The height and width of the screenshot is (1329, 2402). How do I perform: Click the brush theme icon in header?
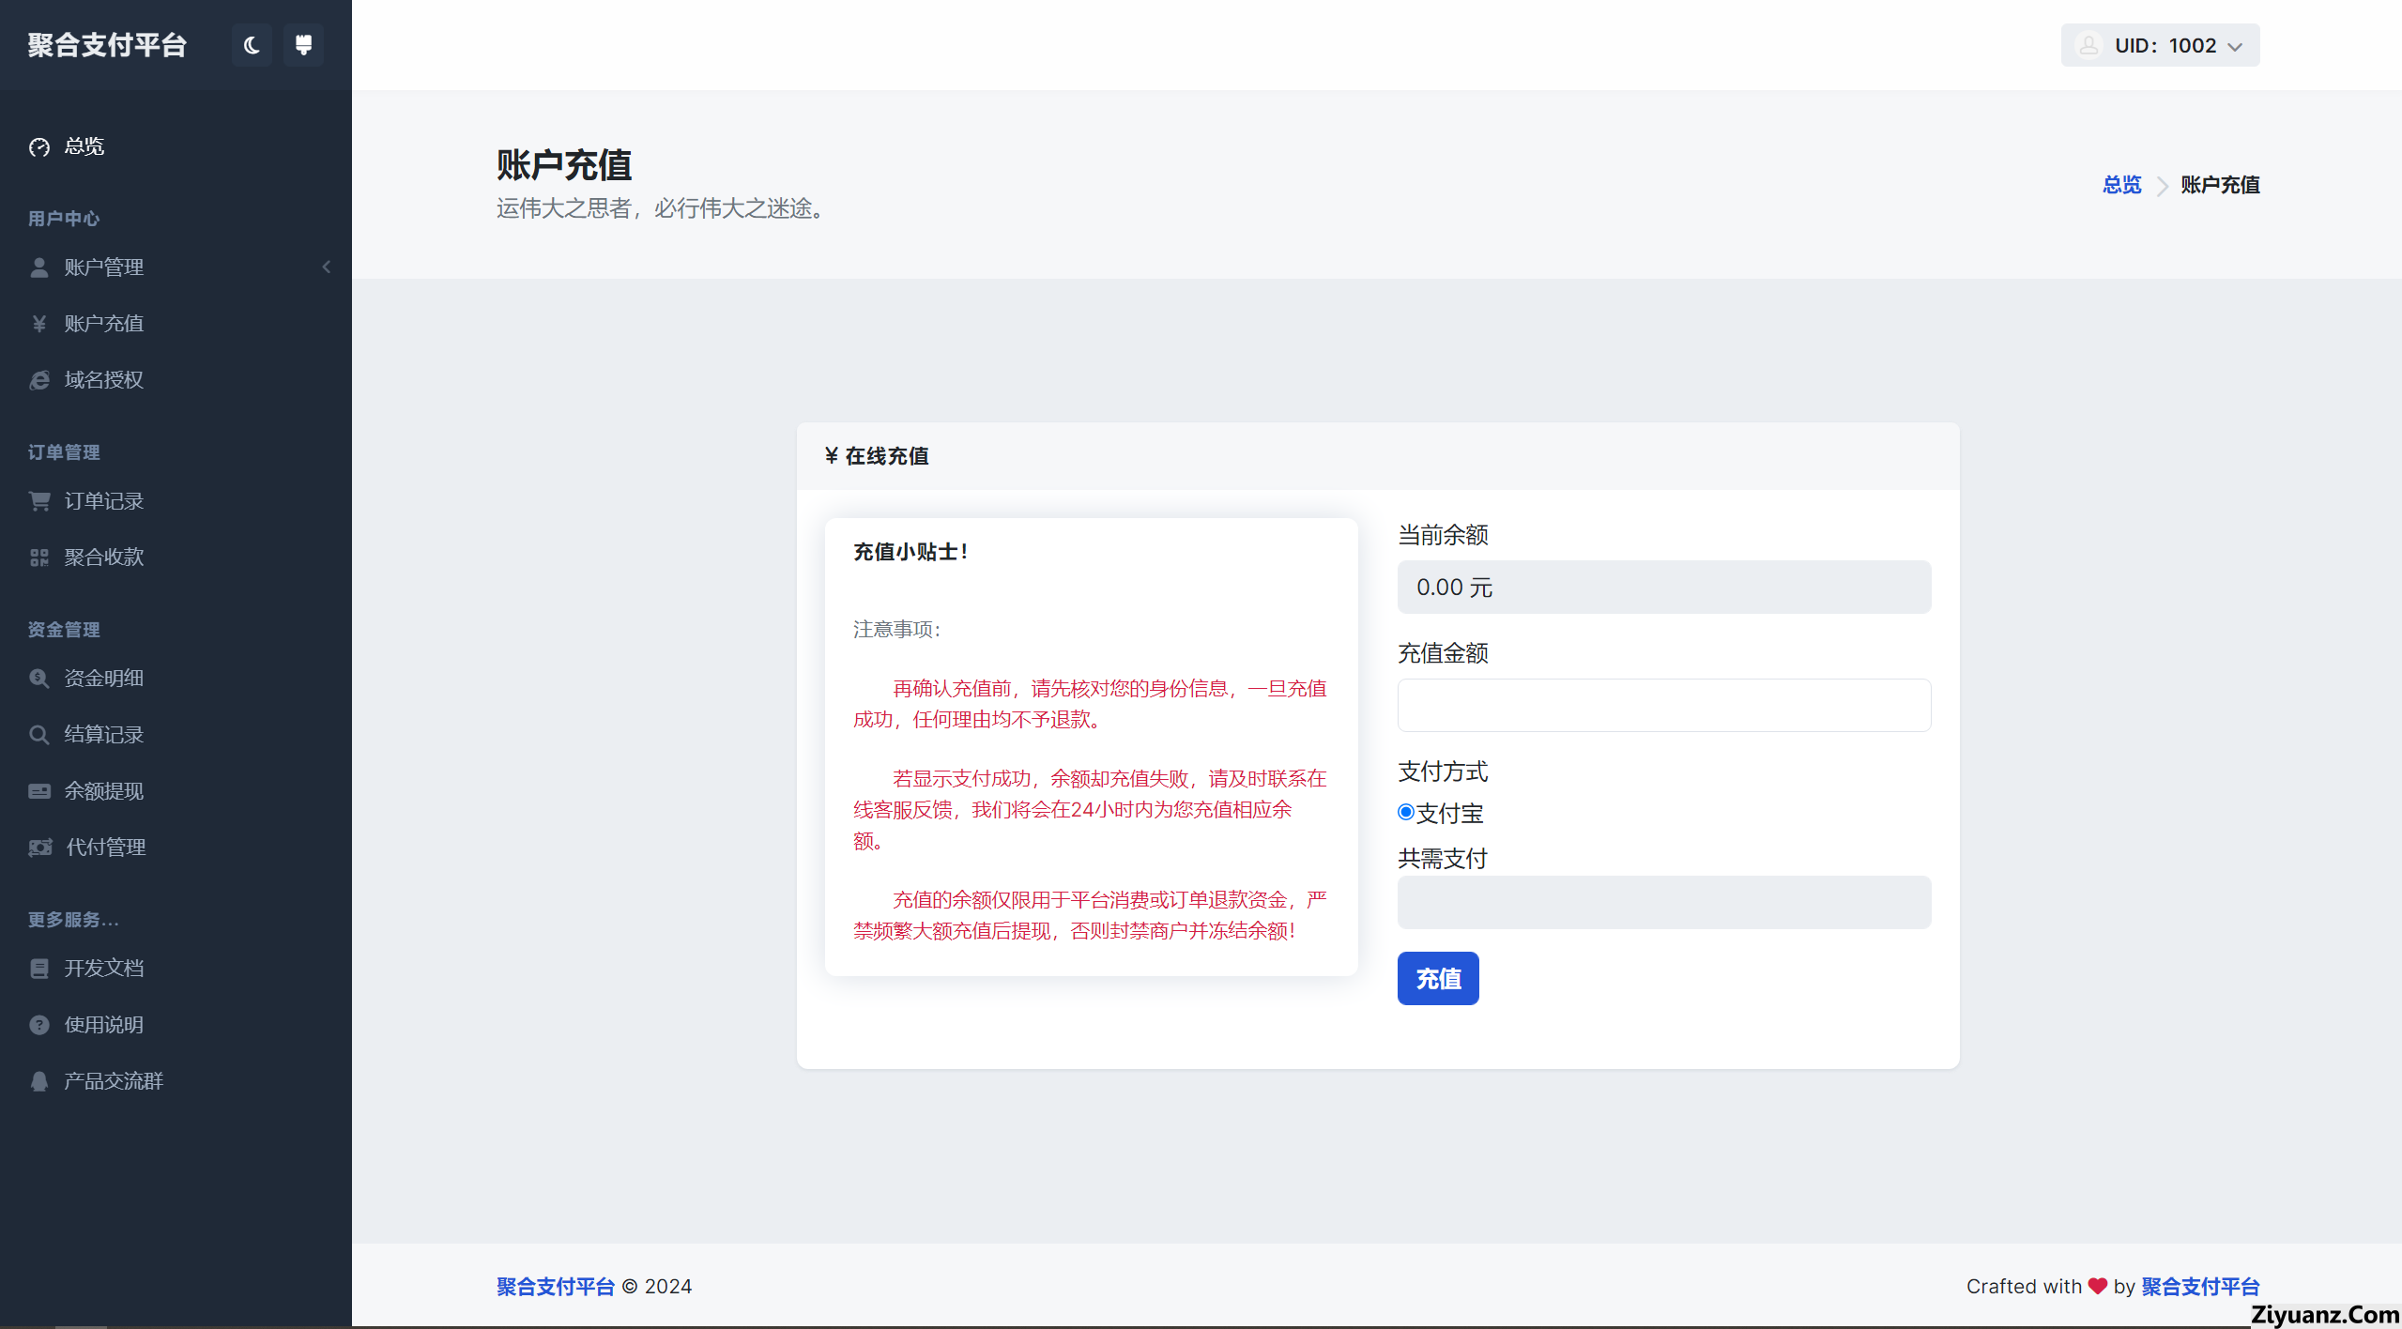[x=303, y=45]
